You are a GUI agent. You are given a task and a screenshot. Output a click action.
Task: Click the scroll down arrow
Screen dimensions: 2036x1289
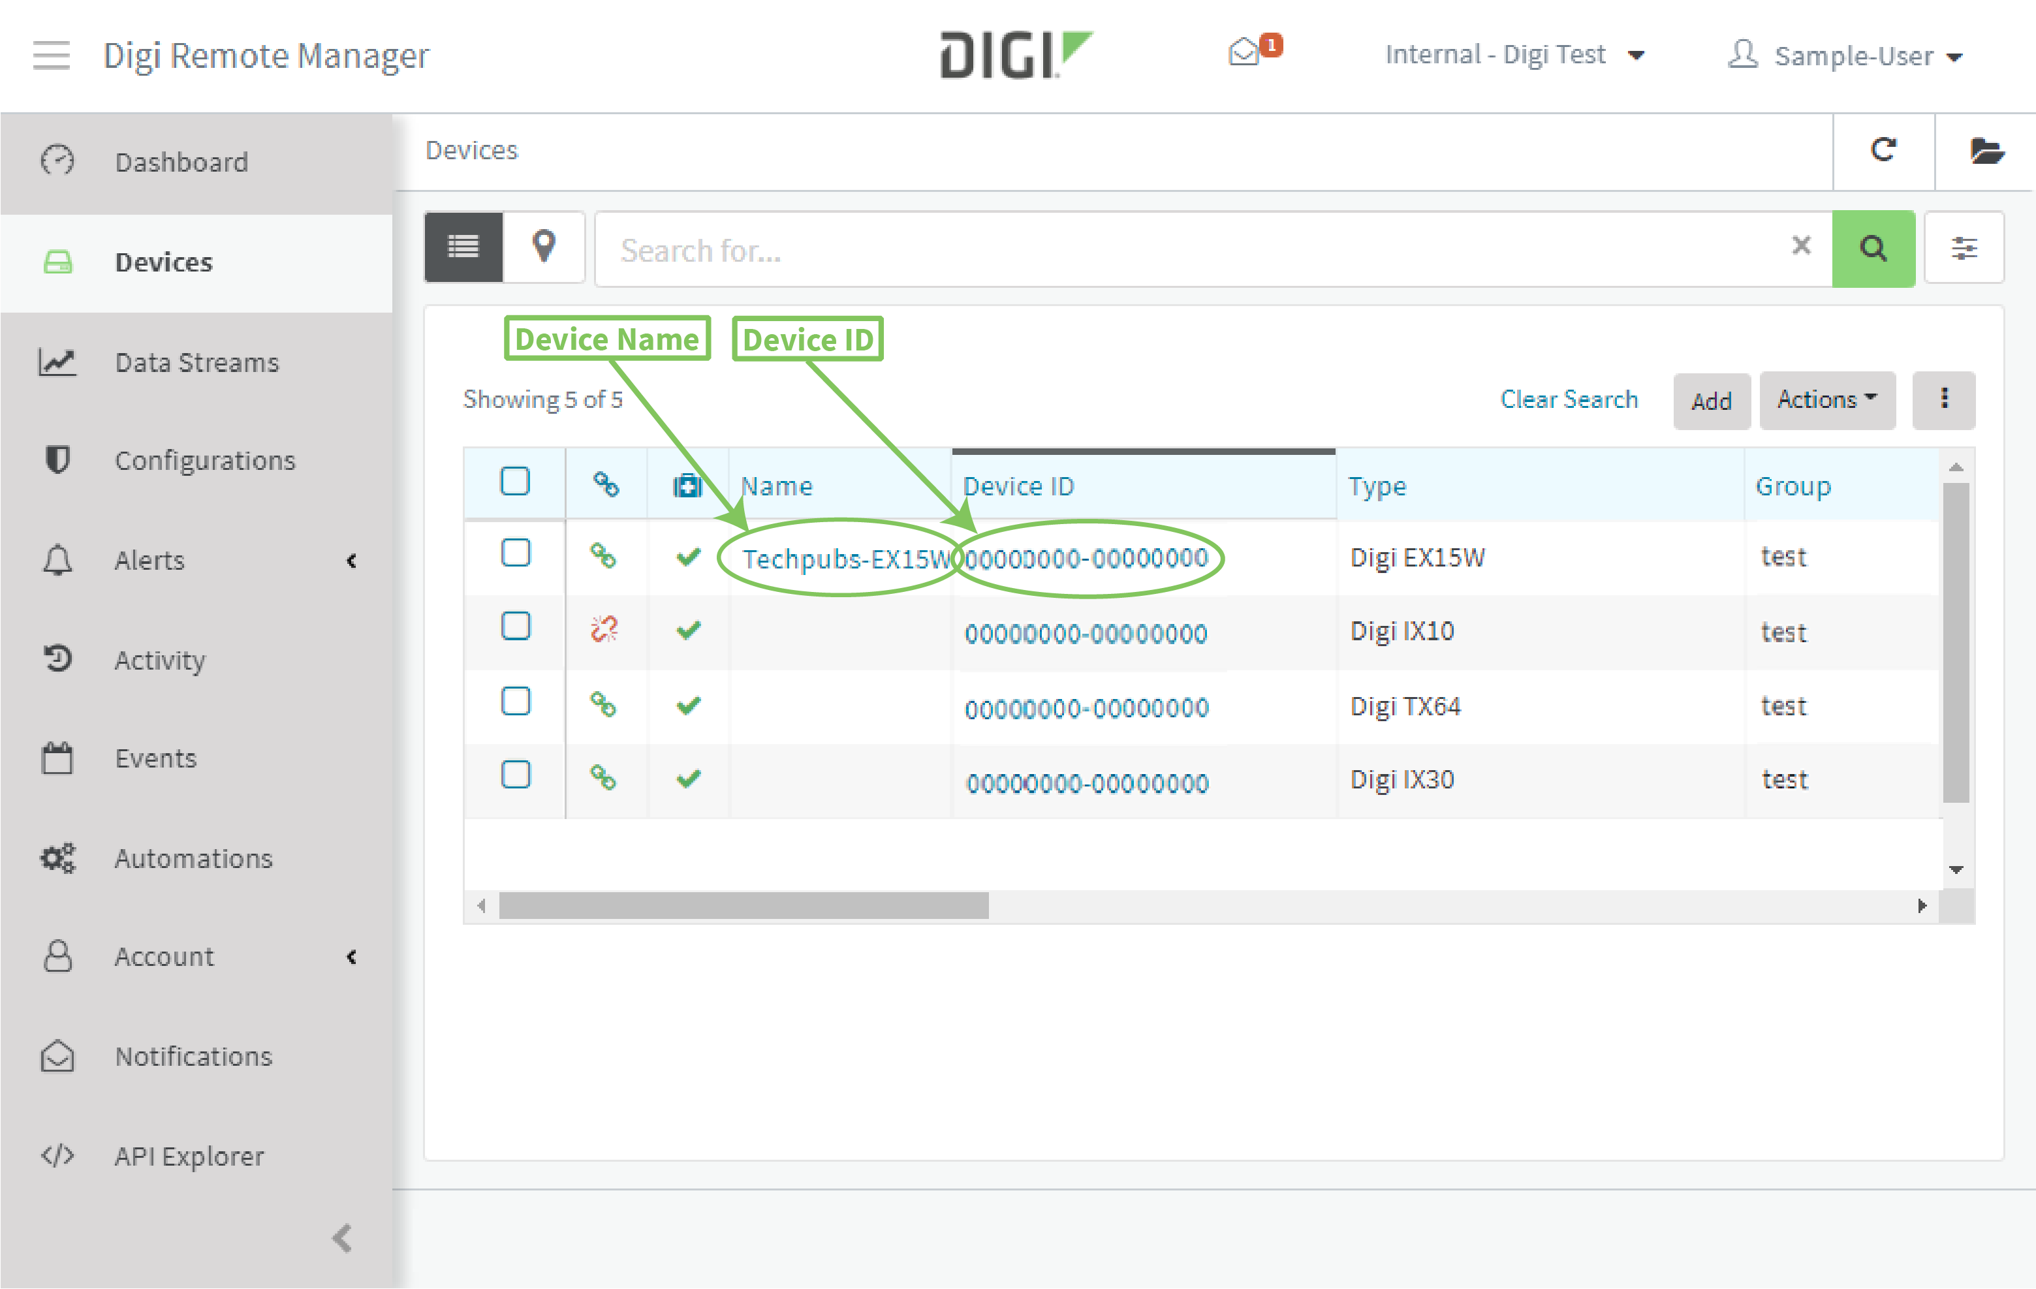pyautogui.click(x=1956, y=870)
